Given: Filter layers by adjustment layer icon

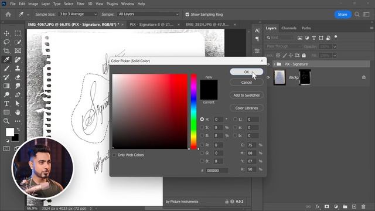Looking at the screenshot, I should point(307,38).
